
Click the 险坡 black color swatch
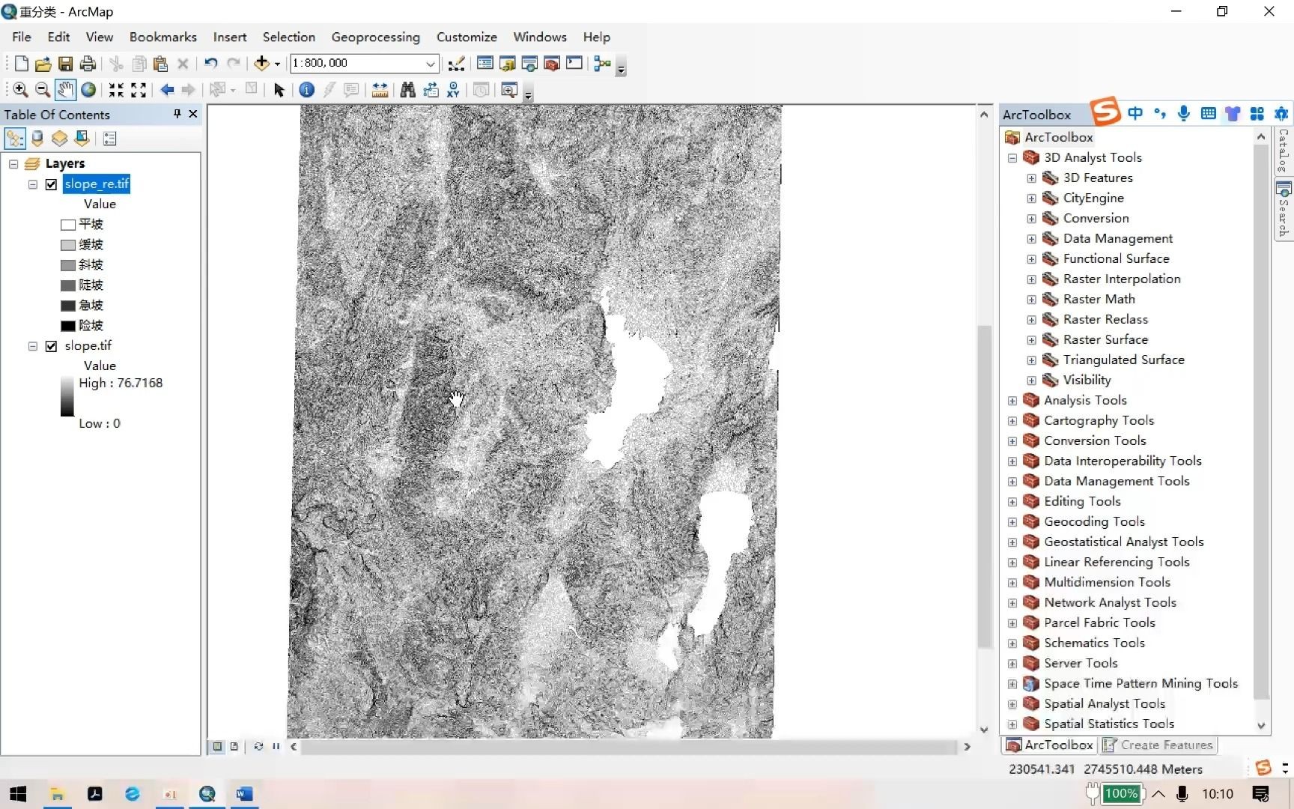point(68,326)
